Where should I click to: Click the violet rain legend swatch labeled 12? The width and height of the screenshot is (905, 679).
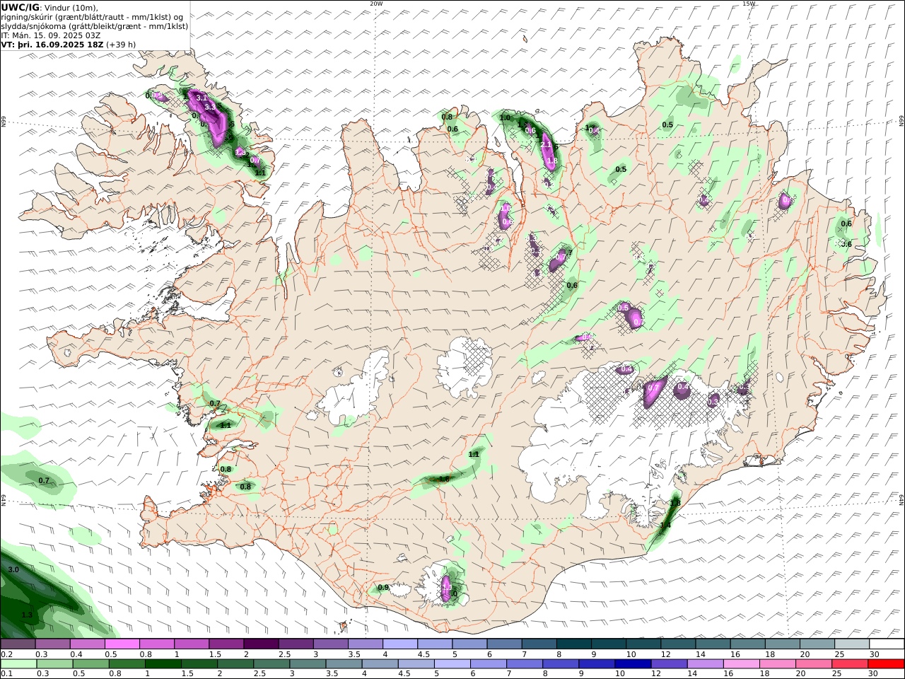(x=669, y=664)
